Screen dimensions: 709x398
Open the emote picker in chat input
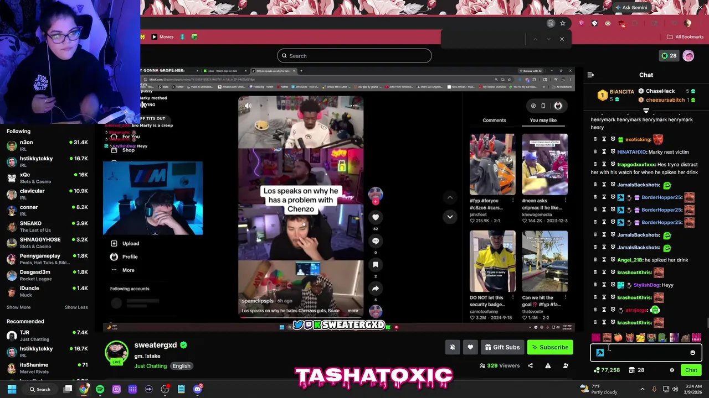point(692,353)
